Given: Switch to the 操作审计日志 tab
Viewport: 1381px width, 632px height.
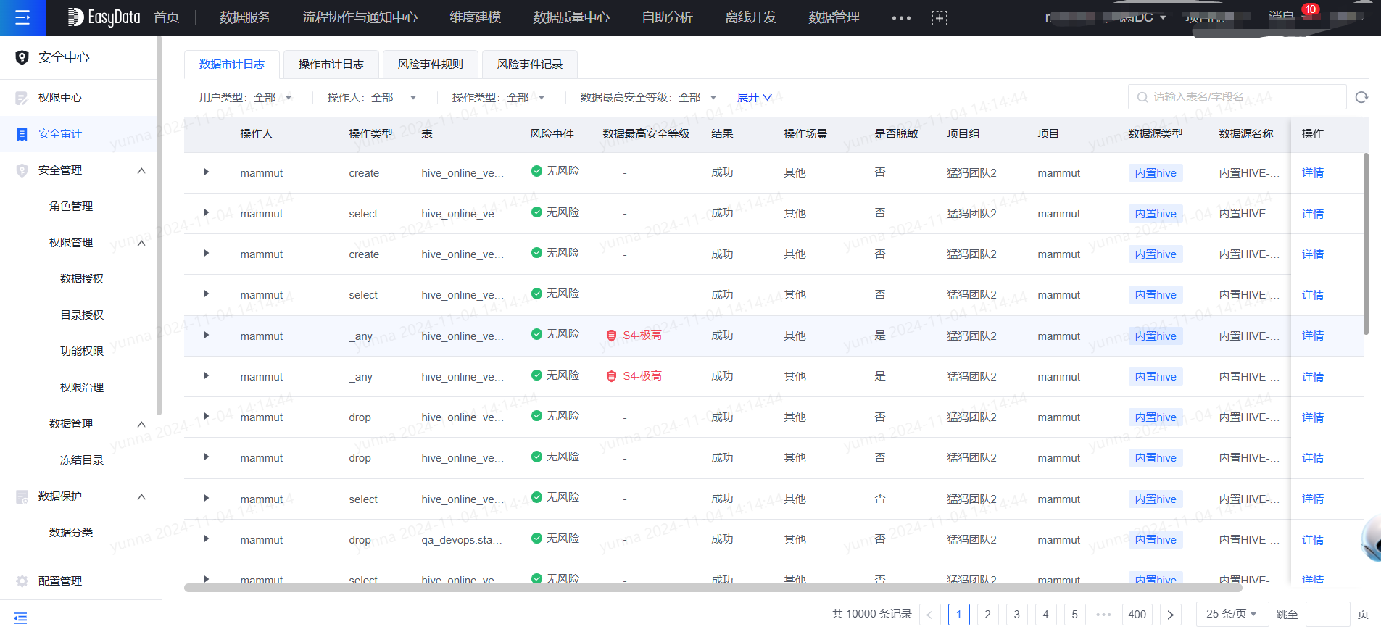Looking at the screenshot, I should (x=331, y=65).
